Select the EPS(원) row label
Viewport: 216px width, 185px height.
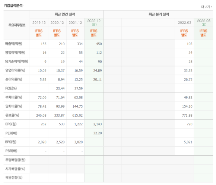(x=11, y=124)
